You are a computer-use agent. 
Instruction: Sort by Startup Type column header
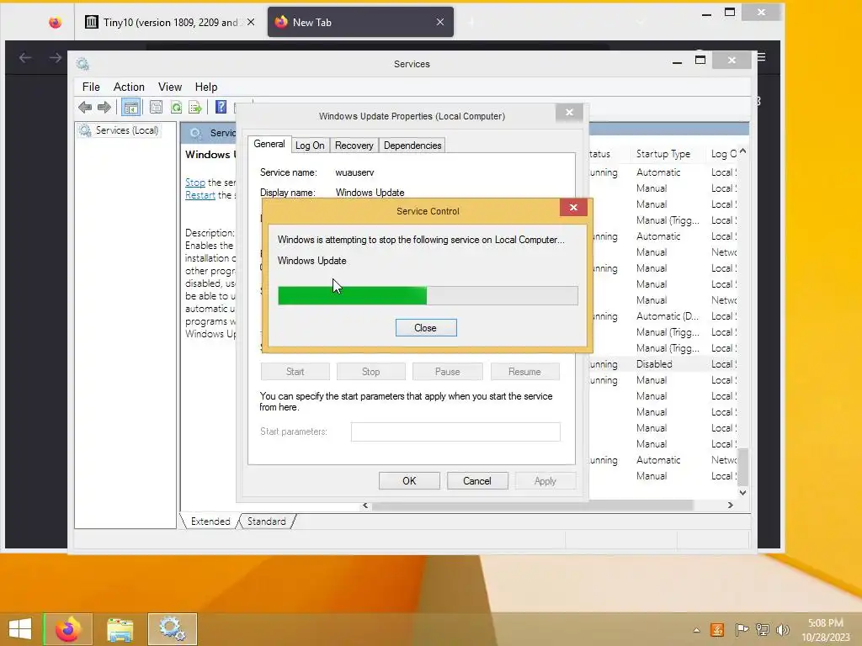tap(663, 154)
